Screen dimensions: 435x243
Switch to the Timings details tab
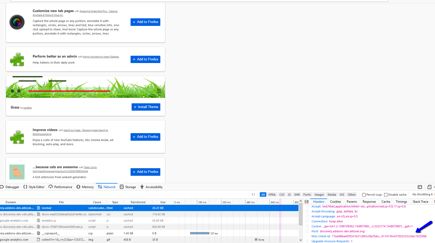(x=401, y=202)
